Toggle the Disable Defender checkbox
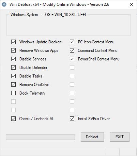This screenshot has width=137, height=156. pyautogui.click(x=14, y=68)
